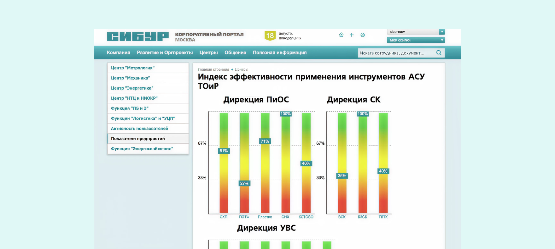Click the ТАТК axis label
Viewport: 555px width, 249px height.
point(383,217)
